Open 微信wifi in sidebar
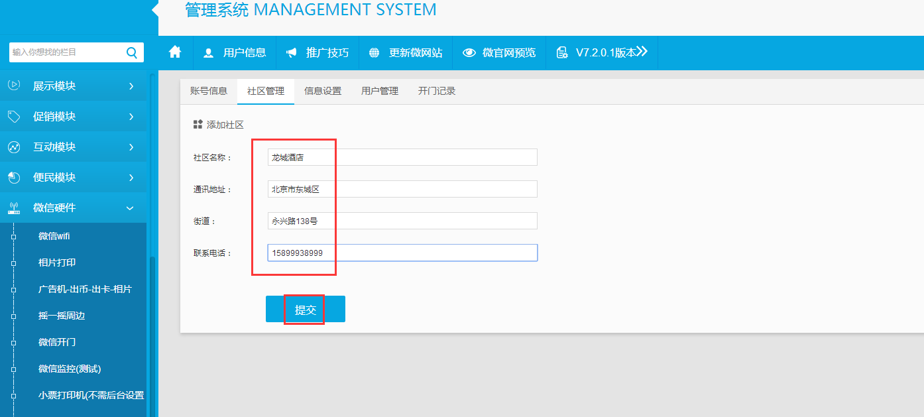 pyautogui.click(x=54, y=236)
